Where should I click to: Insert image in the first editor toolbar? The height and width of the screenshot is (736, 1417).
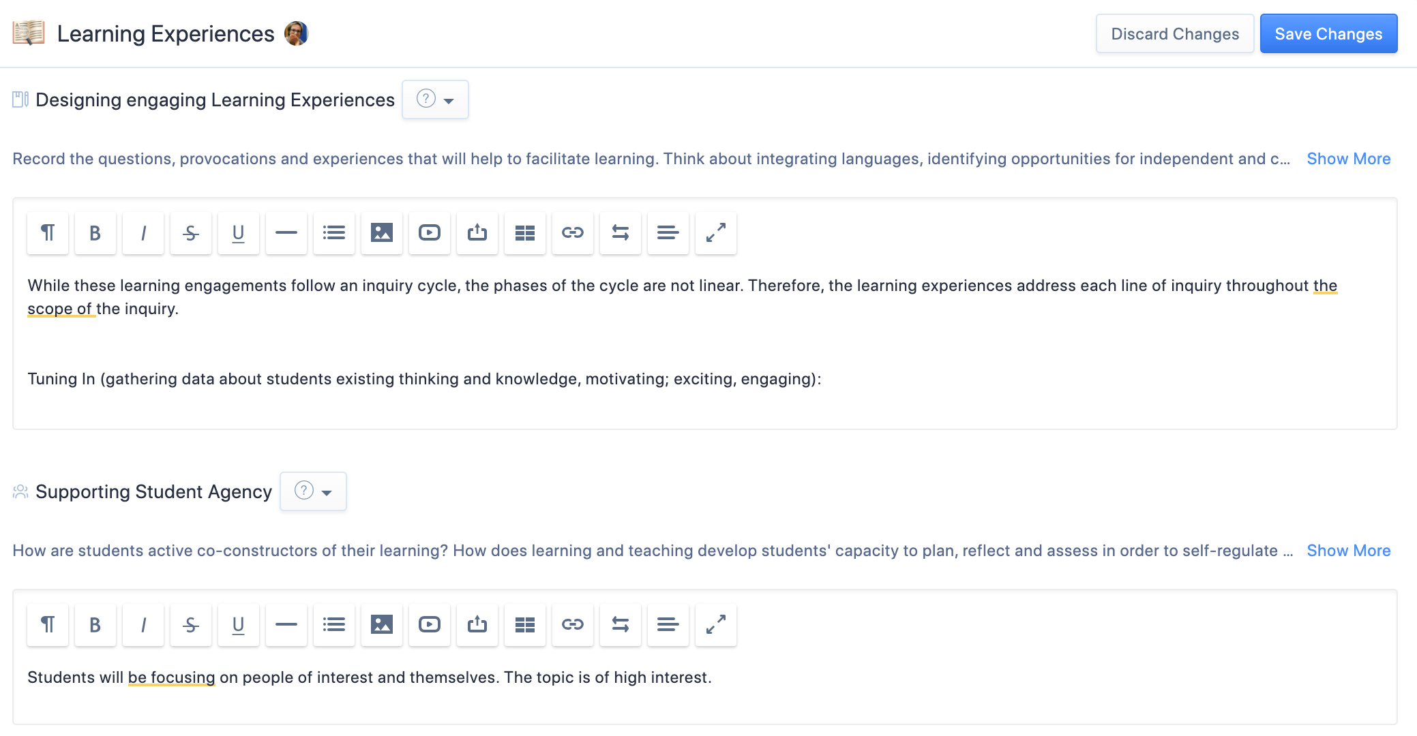click(x=382, y=233)
